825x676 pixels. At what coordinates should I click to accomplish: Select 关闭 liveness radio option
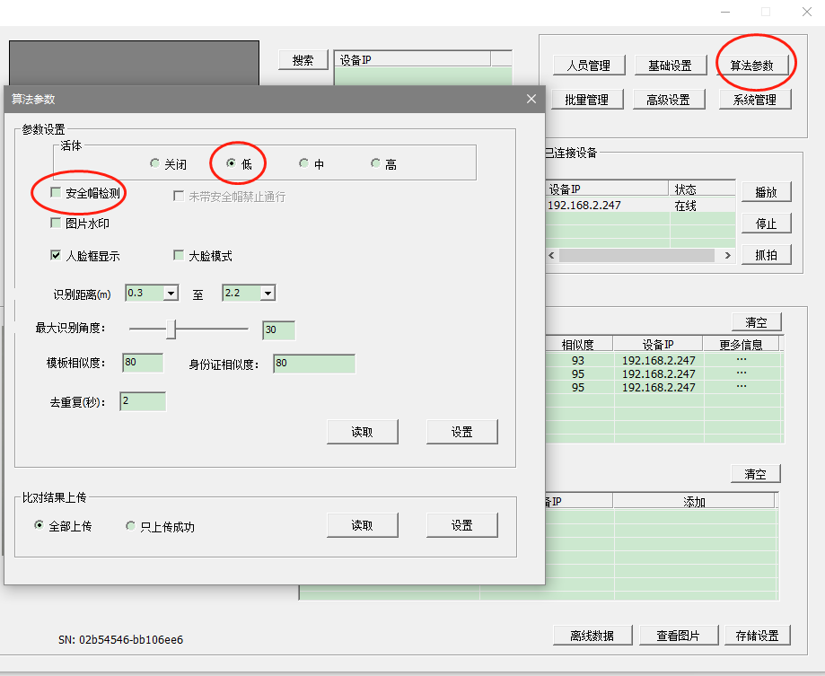(x=154, y=164)
